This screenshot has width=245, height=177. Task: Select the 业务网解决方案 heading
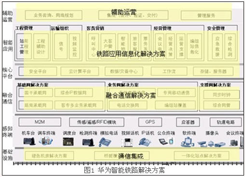click(x=123, y=85)
